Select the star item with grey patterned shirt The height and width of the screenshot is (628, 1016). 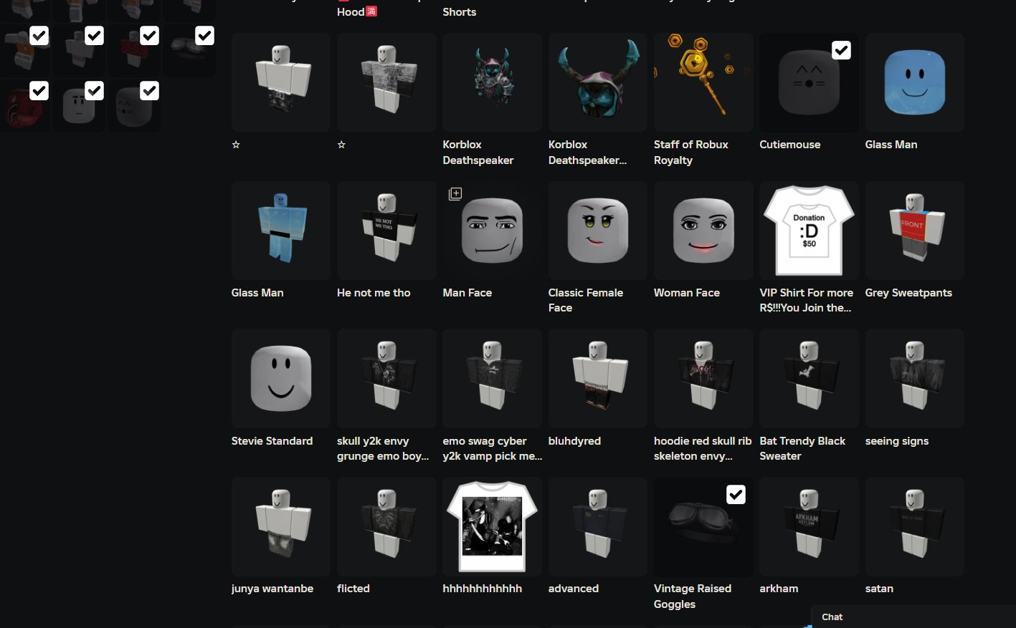point(386,82)
